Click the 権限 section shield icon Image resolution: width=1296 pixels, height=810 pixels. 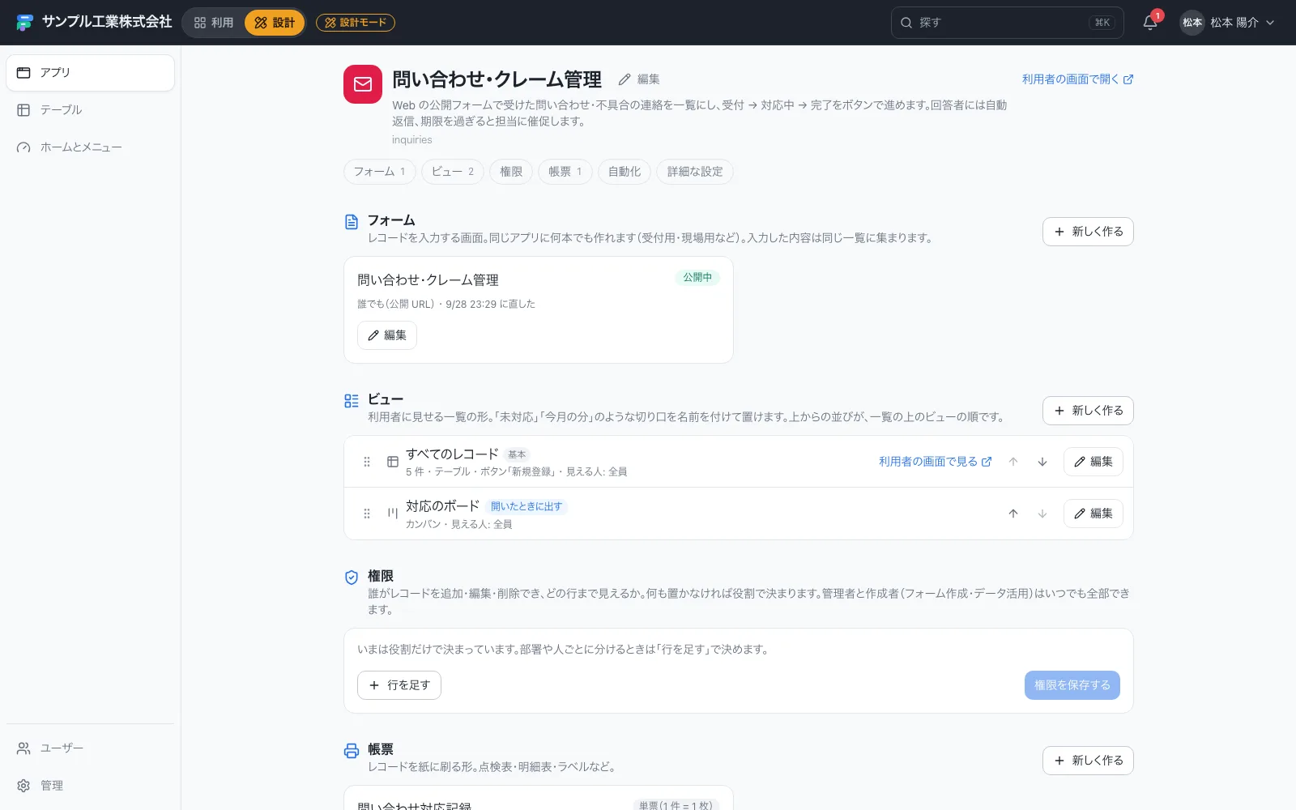click(352, 578)
